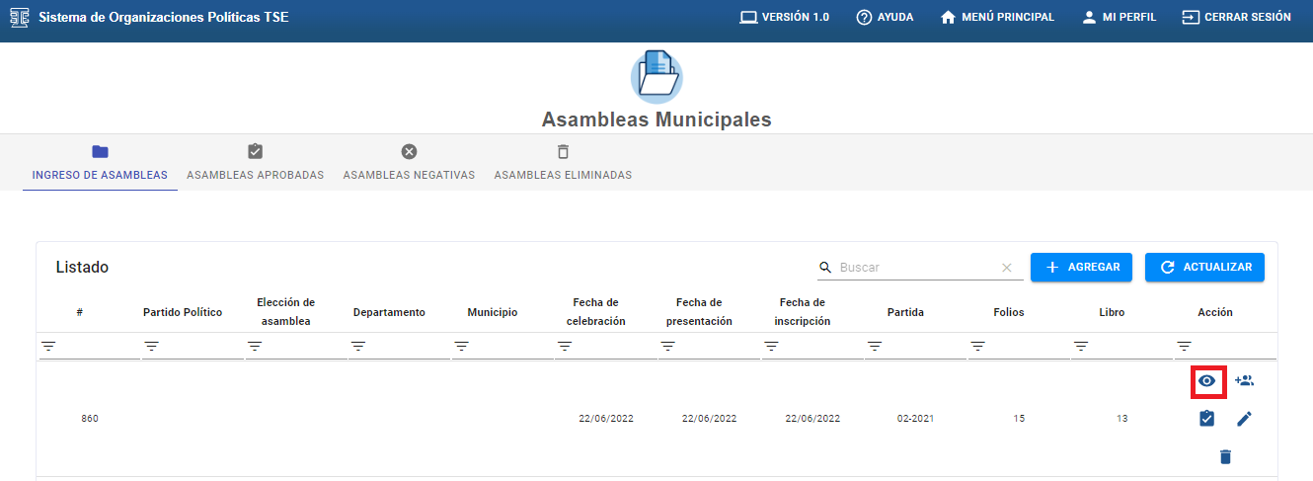Open the Ayuda help option

point(885,17)
